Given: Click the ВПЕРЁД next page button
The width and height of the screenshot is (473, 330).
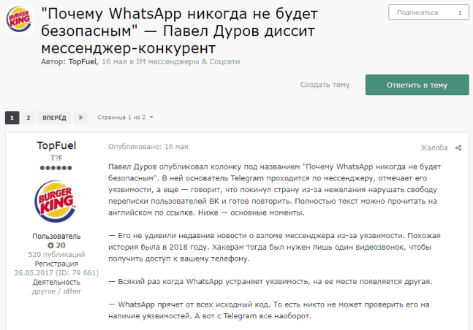Looking at the screenshot, I should [54, 118].
